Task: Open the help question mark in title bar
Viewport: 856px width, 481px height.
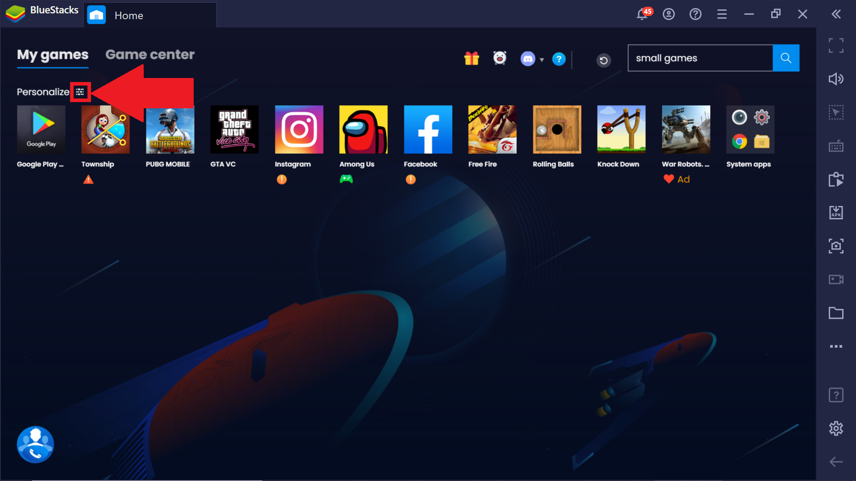Action: [695, 14]
